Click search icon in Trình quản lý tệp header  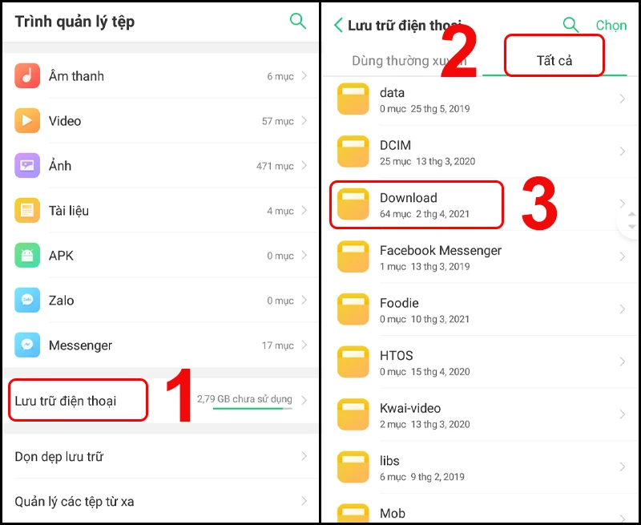[298, 22]
